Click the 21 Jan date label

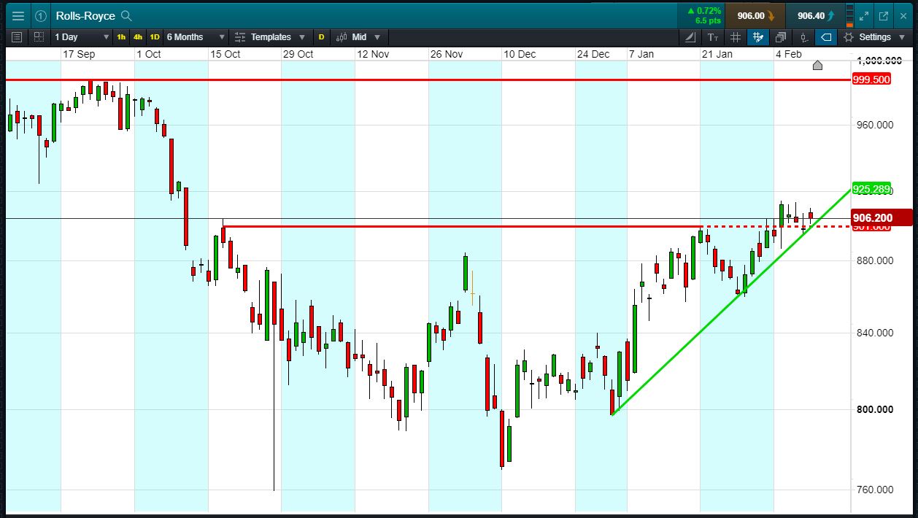click(x=717, y=54)
